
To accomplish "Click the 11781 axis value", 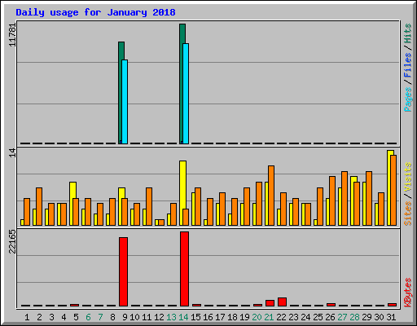I will pos(12,35).
